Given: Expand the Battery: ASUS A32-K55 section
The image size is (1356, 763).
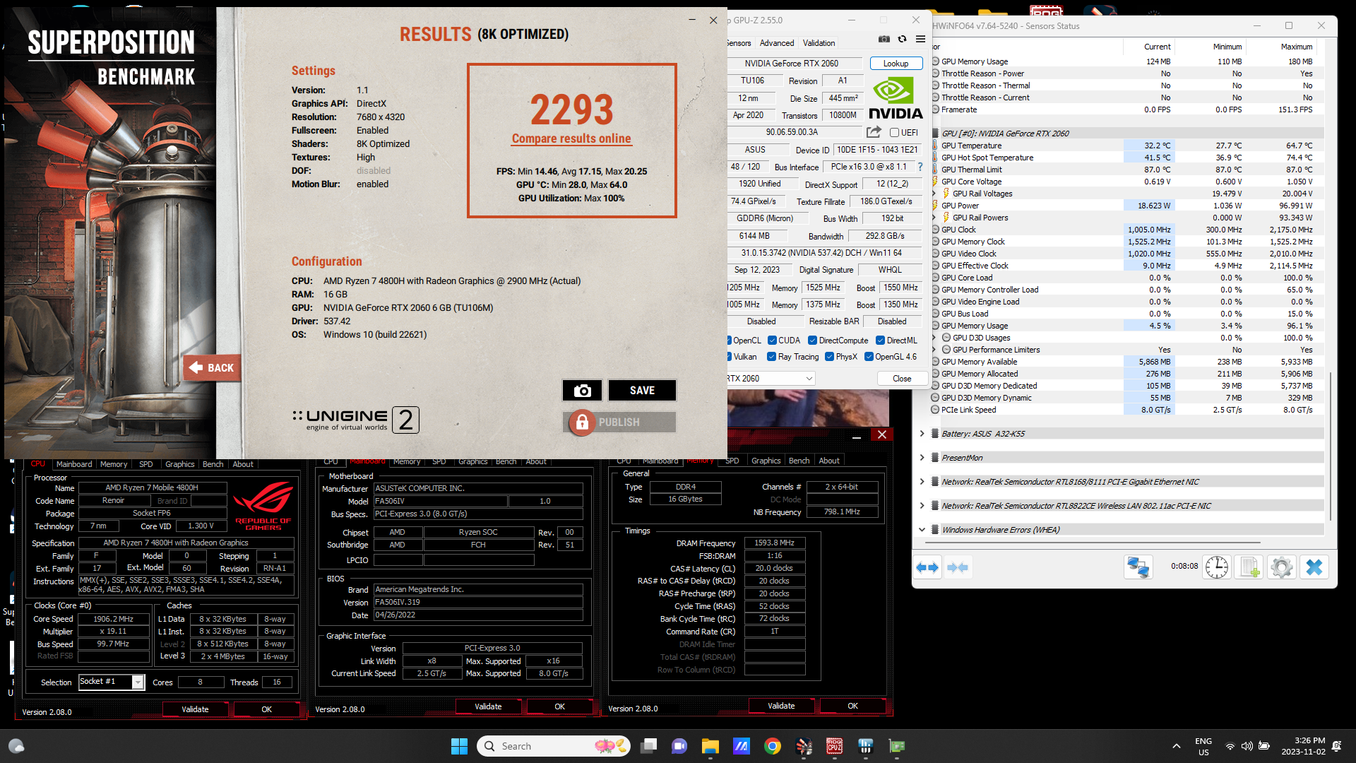Looking at the screenshot, I should click(922, 434).
